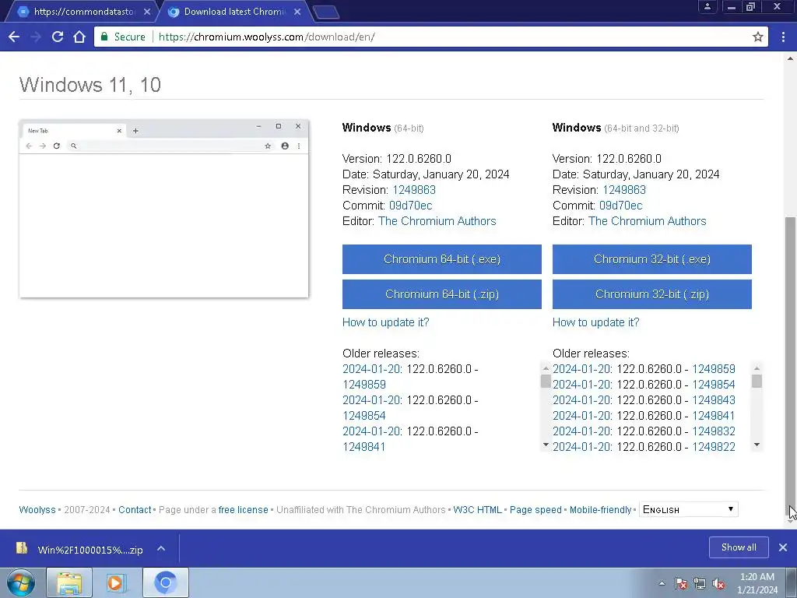Download Chromium 32-bit (.zip)
The height and width of the screenshot is (598, 797).
(651, 294)
